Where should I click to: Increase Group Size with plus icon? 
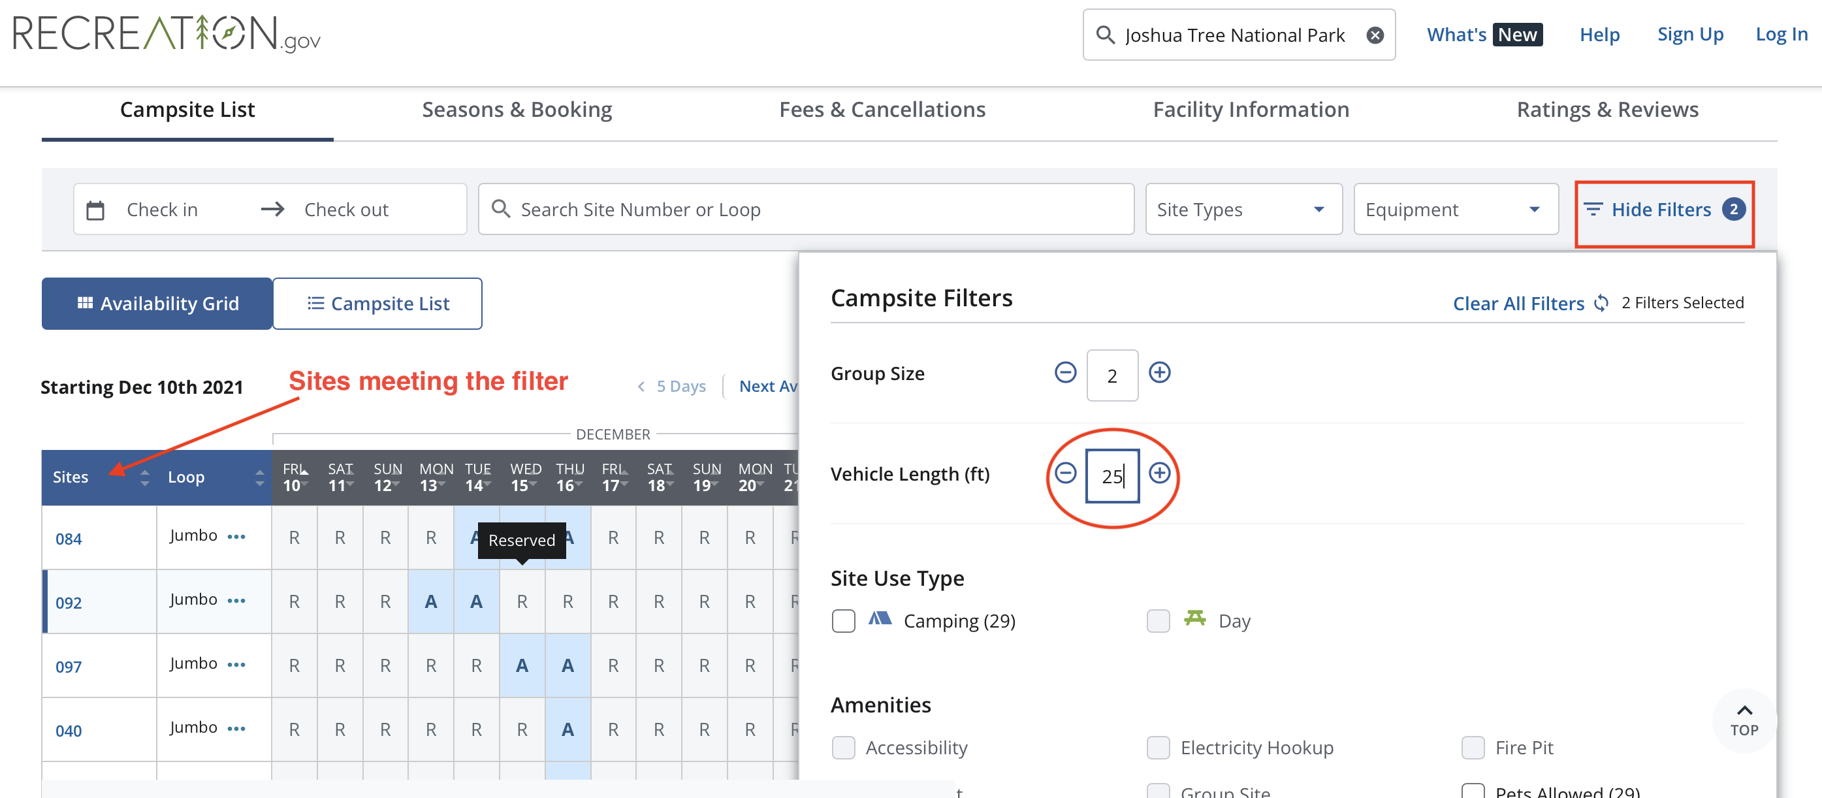pos(1159,373)
